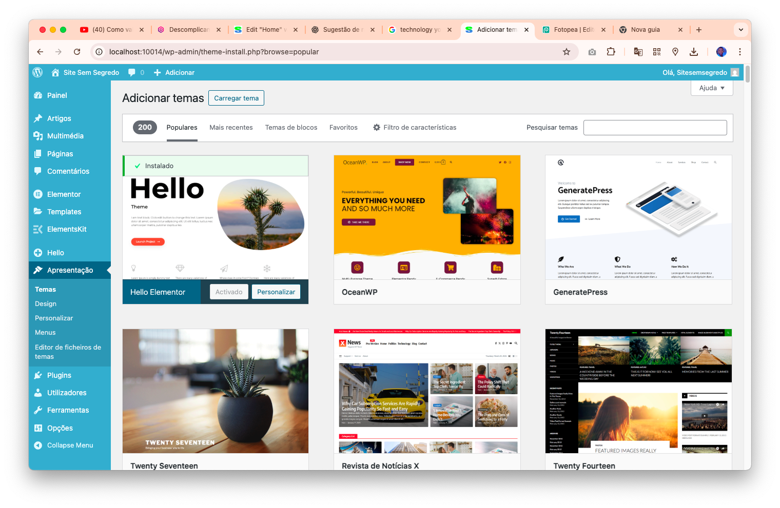Open the Filtro de características filter

point(414,128)
